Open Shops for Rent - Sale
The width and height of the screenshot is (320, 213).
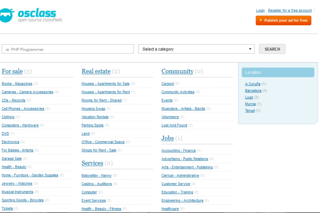click(x=99, y=150)
